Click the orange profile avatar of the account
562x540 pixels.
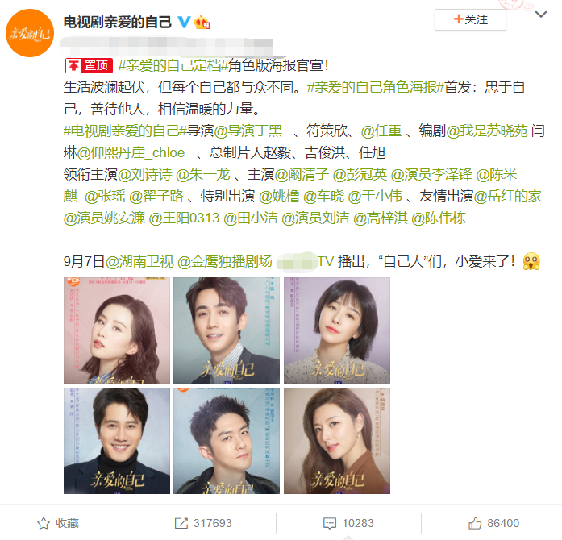click(30, 33)
